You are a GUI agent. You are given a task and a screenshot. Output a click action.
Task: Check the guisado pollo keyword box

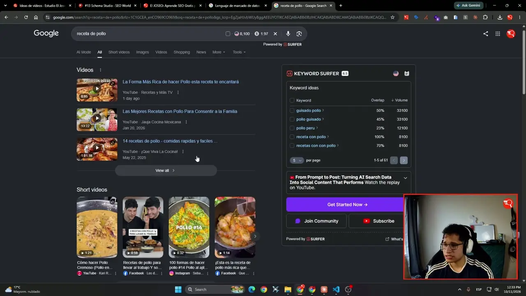pyautogui.click(x=292, y=111)
